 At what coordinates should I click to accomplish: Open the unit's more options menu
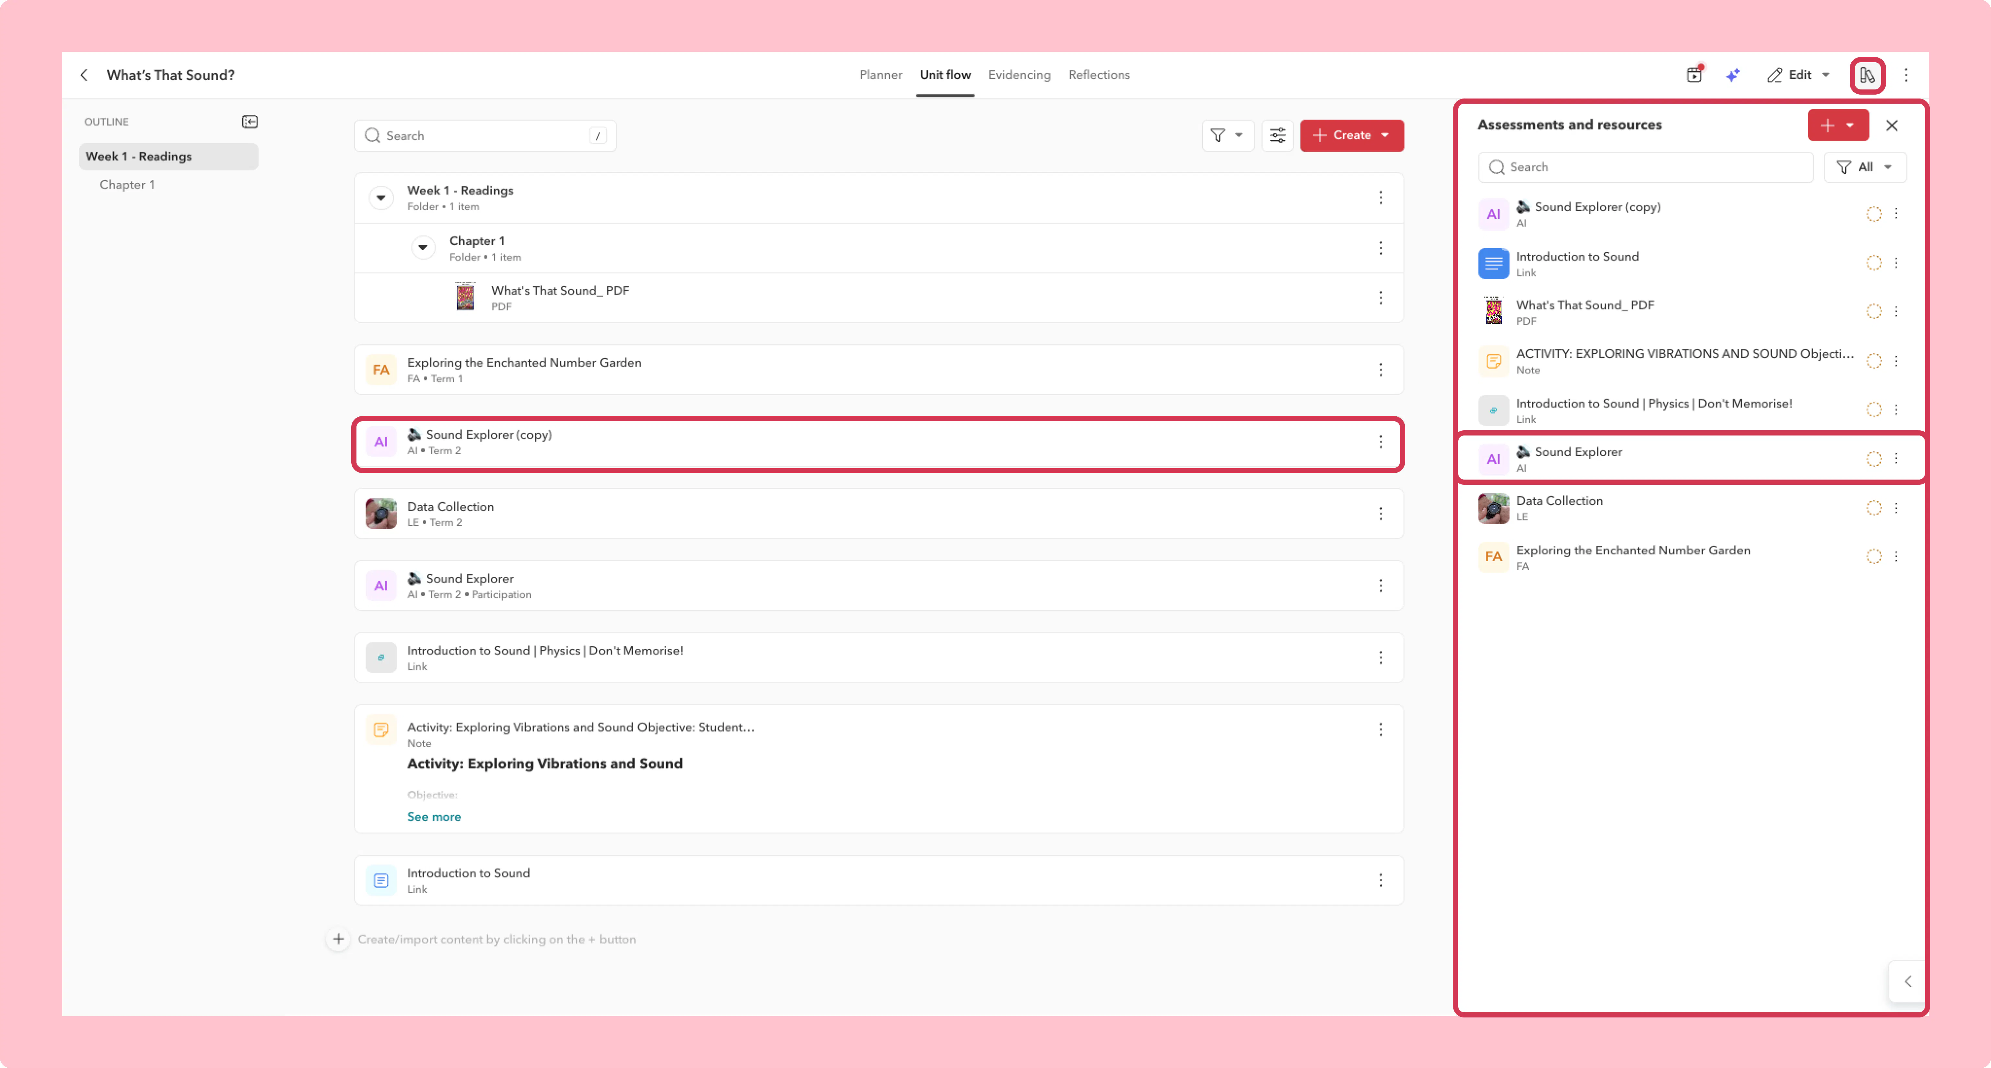[x=1906, y=75]
